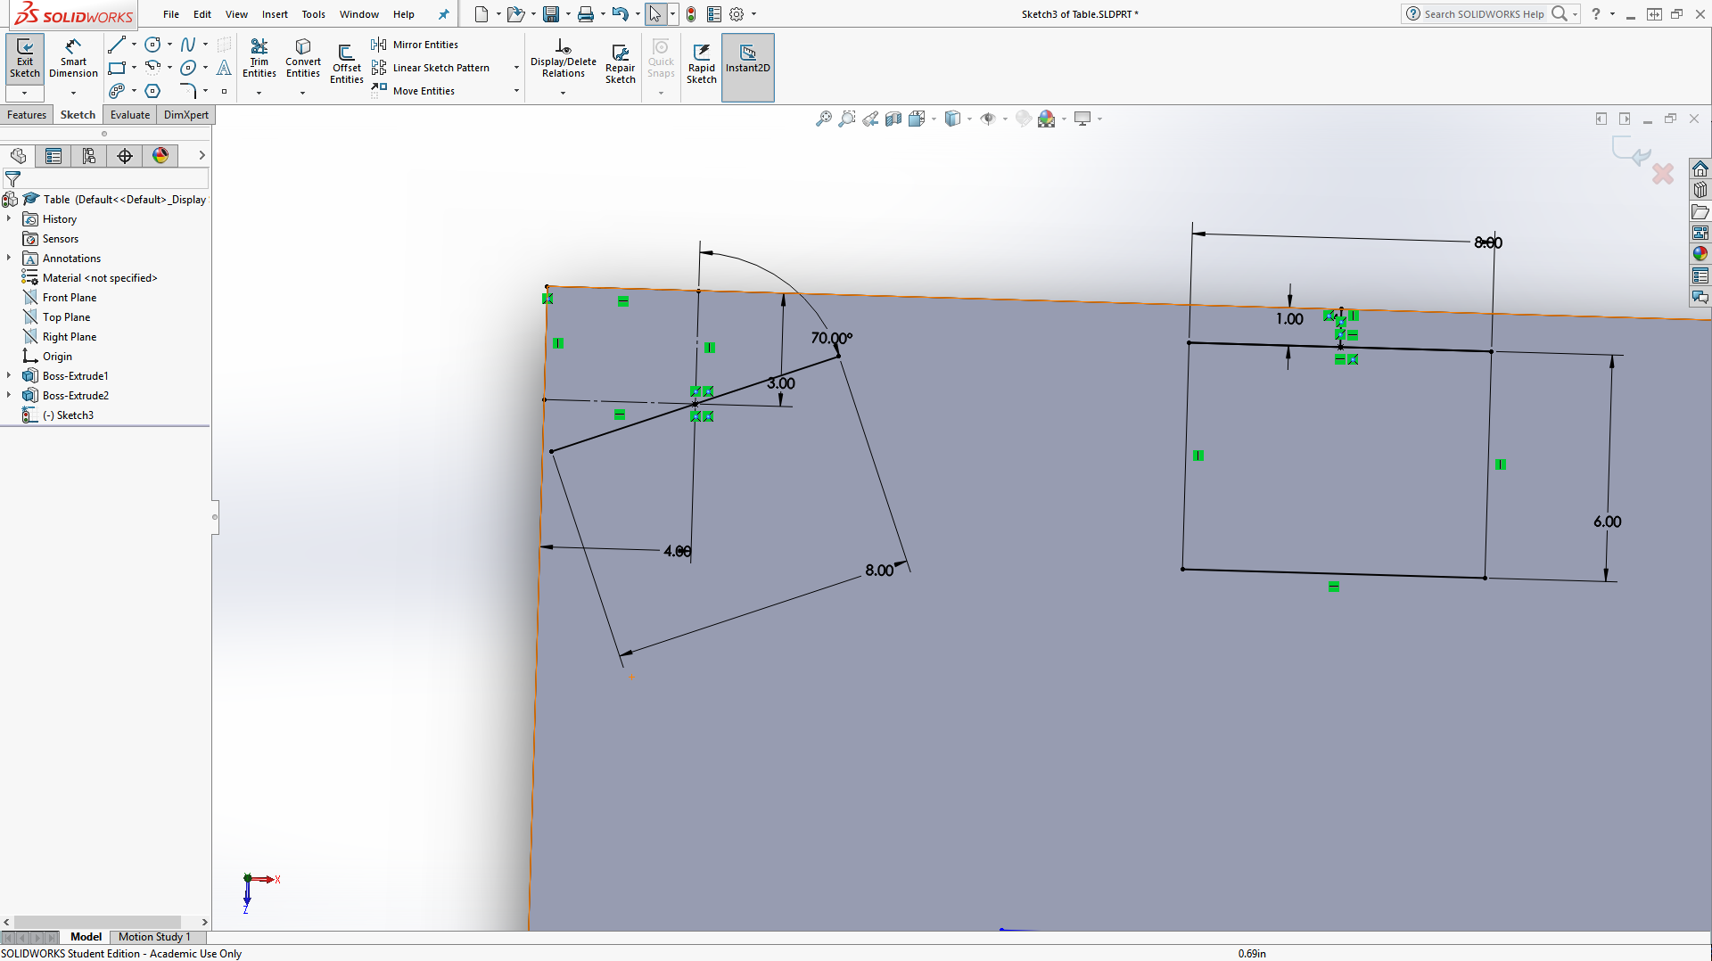Switch to the Evaluate tab
The height and width of the screenshot is (961, 1712).
tap(130, 115)
